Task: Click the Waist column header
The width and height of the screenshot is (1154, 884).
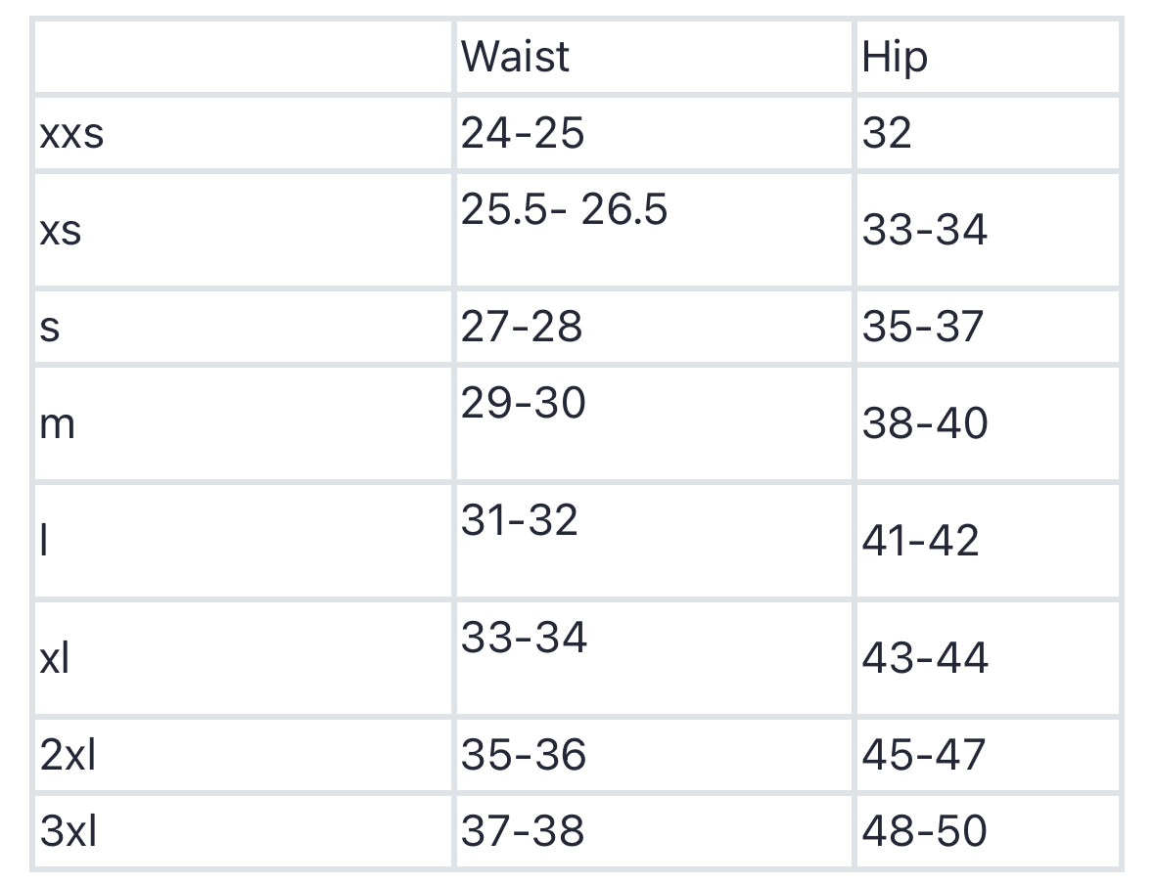Action: click(x=515, y=57)
